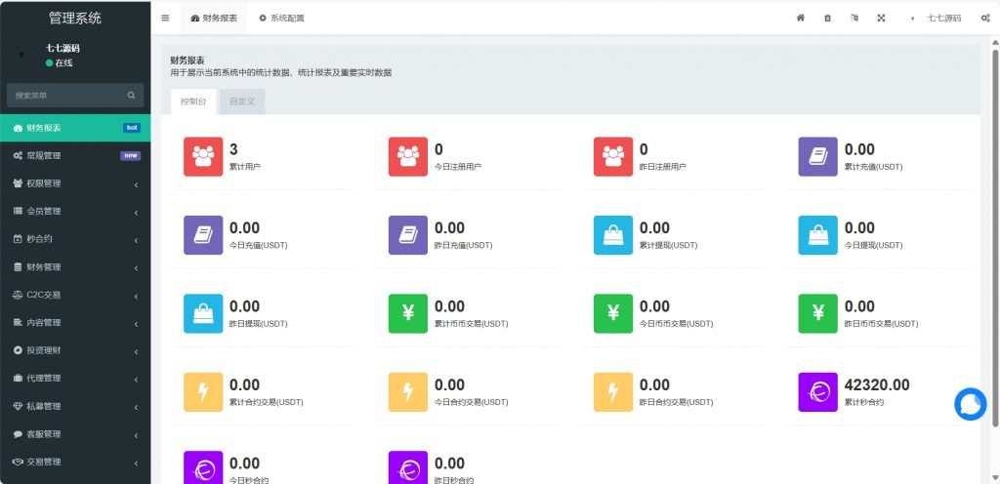Open the settings gears icon at top right
This screenshot has height=484, width=1000.
click(985, 18)
